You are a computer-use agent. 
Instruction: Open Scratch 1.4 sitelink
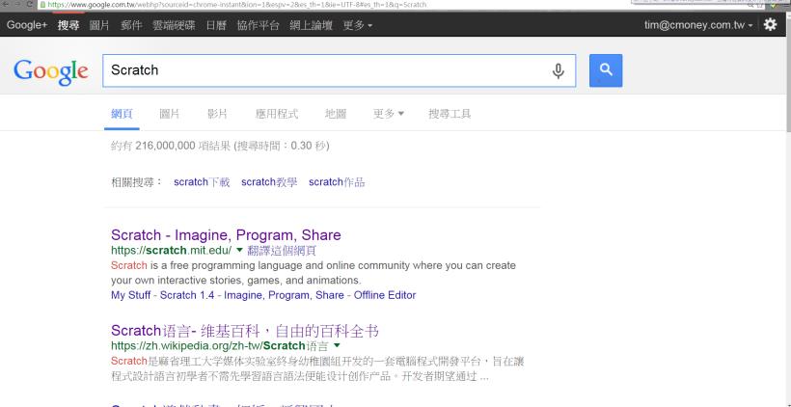coord(187,295)
